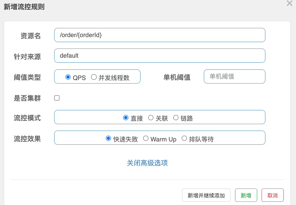Select 排队等待 flow control effect
The width and height of the screenshot is (296, 205).
(184, 139)
